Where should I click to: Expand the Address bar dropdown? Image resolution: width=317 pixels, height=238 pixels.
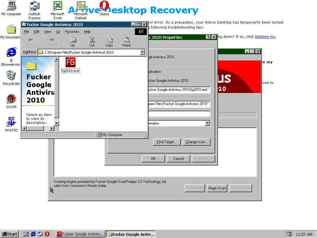click(142, 52)
